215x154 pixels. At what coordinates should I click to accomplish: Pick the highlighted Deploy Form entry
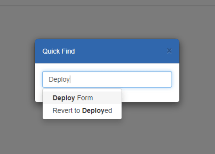tap(82, 98)
